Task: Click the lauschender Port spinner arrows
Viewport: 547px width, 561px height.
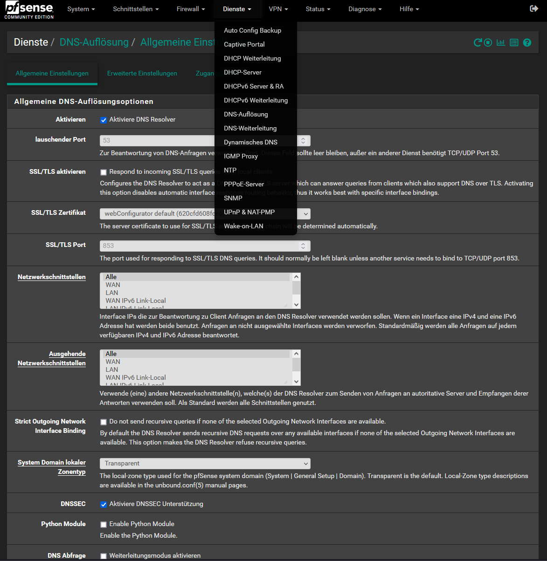Action: (303, 141)
